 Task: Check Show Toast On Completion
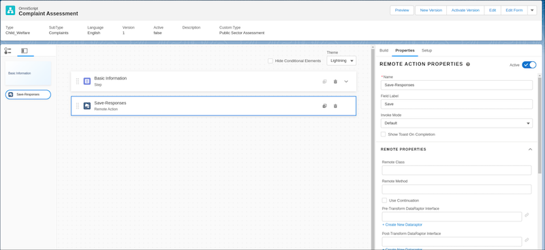(x=384, y=135)
